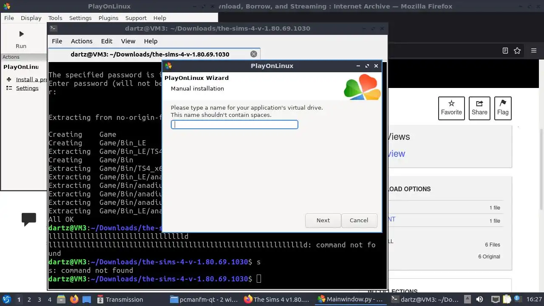Click the volume speaker icon in system tray
Viewport: 544px width, 306px height.
[x=479, y=299]
